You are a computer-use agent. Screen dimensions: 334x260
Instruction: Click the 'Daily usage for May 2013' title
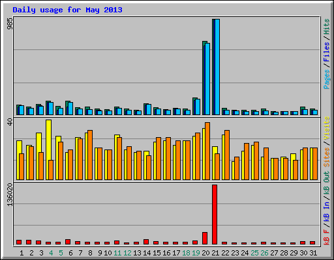67,10
